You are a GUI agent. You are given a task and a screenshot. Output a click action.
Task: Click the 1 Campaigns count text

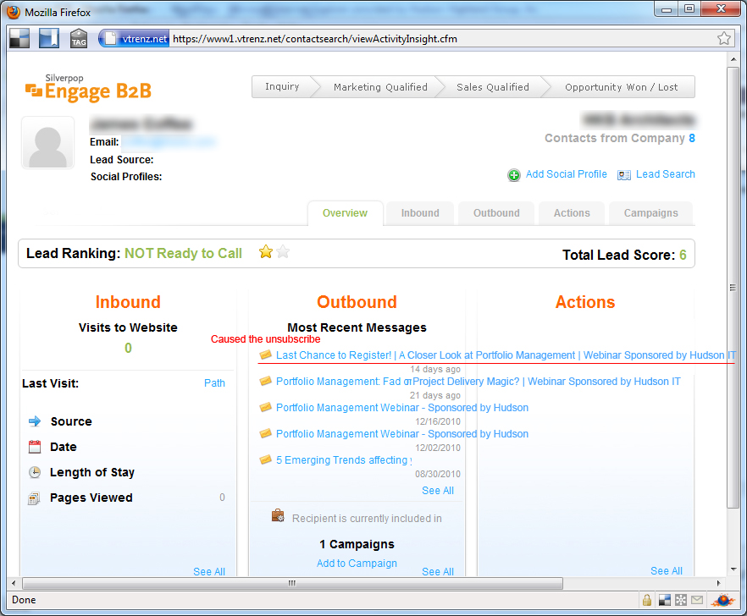coord(357,543)
